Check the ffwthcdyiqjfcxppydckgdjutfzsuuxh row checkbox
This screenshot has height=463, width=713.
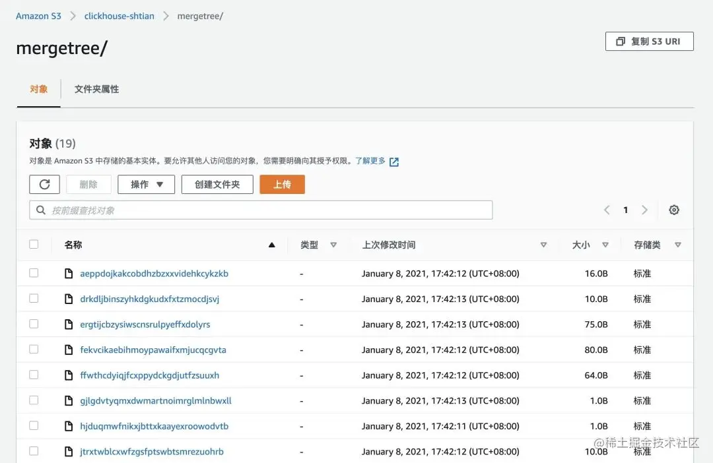click(x=34, y=375)
